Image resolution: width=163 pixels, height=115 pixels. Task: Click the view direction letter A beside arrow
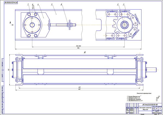[10, 23]
